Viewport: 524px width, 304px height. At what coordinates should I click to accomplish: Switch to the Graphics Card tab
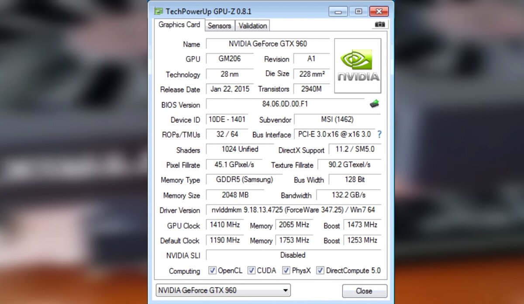(x=179, y=25)
